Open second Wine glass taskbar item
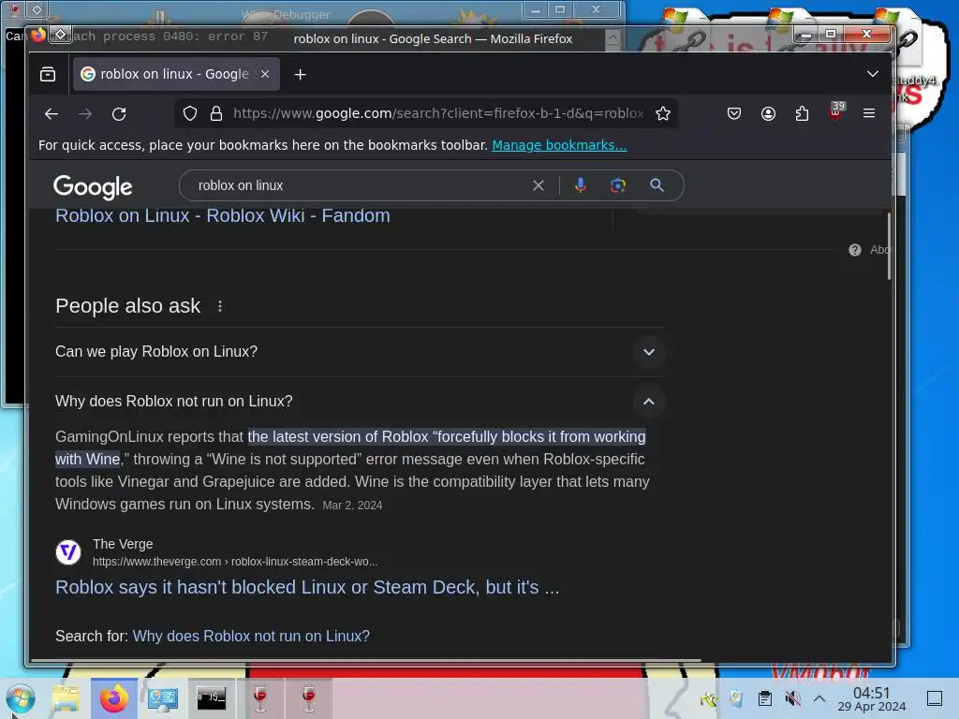The width and height of the screenshot is (959, 719). point(309,698)
